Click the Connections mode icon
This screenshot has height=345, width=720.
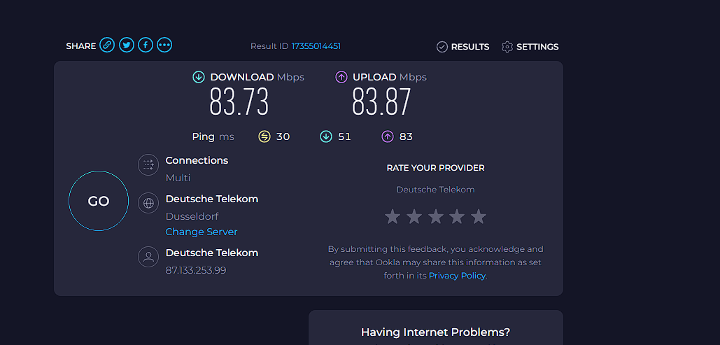click(148, 164)
